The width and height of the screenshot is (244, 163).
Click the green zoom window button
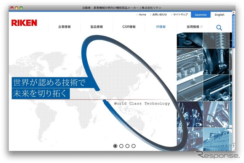click(x=21, y=8)
